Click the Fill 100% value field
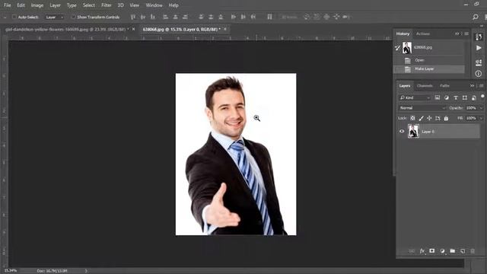 [x=471, y=119]
